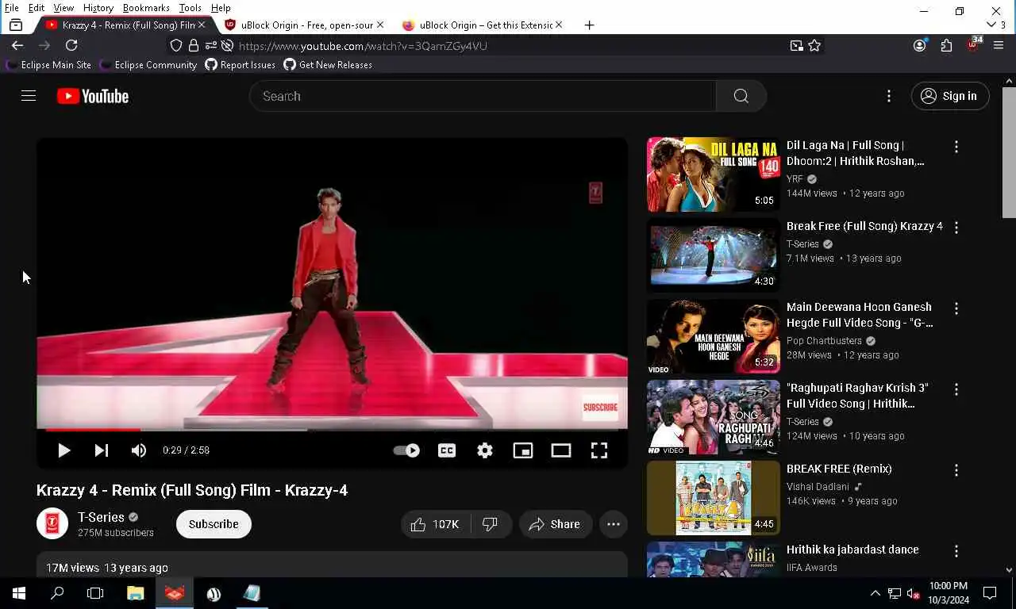This screenshot has width=1016, height=609.
Task: Open options menu for Break Free Krazzy 4
Action: point(956,228)
